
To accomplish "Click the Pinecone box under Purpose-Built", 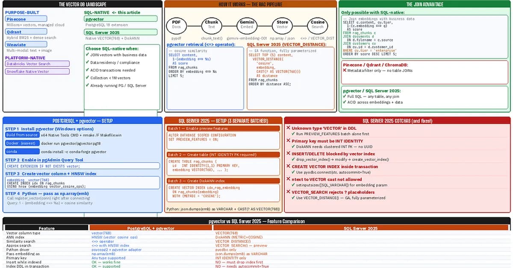I will [26, 19].
